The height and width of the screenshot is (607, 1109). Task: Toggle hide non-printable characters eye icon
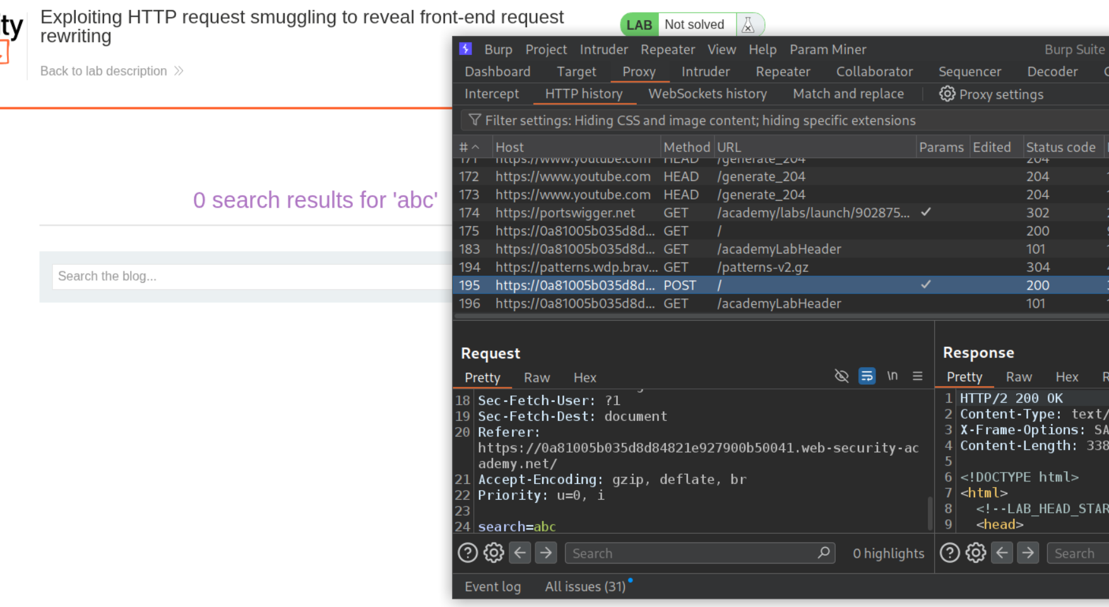841,377
